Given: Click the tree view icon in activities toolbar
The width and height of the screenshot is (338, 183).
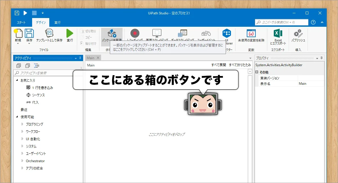Looking at the screenshot, I should click(x=37, y=66).
